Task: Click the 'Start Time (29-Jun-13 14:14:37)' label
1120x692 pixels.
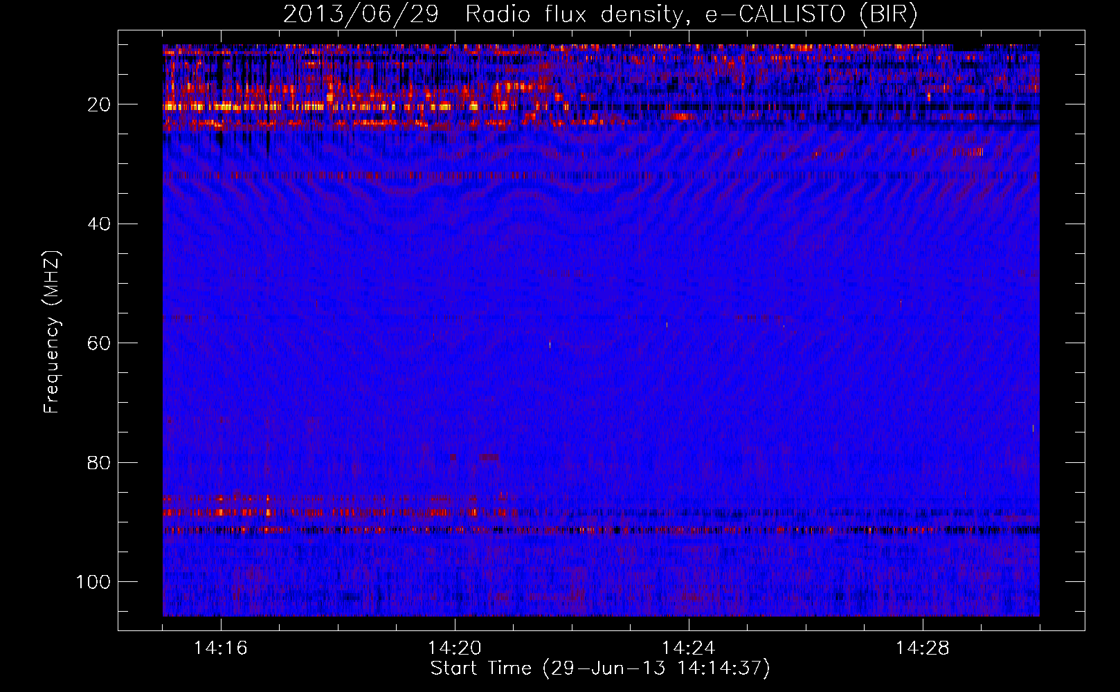Action: [x=600, y=668]
